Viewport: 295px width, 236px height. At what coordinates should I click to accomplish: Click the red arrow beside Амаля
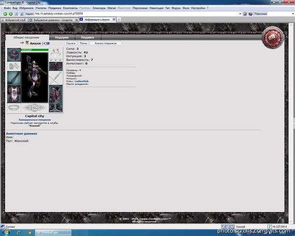[x=22, y=43]
